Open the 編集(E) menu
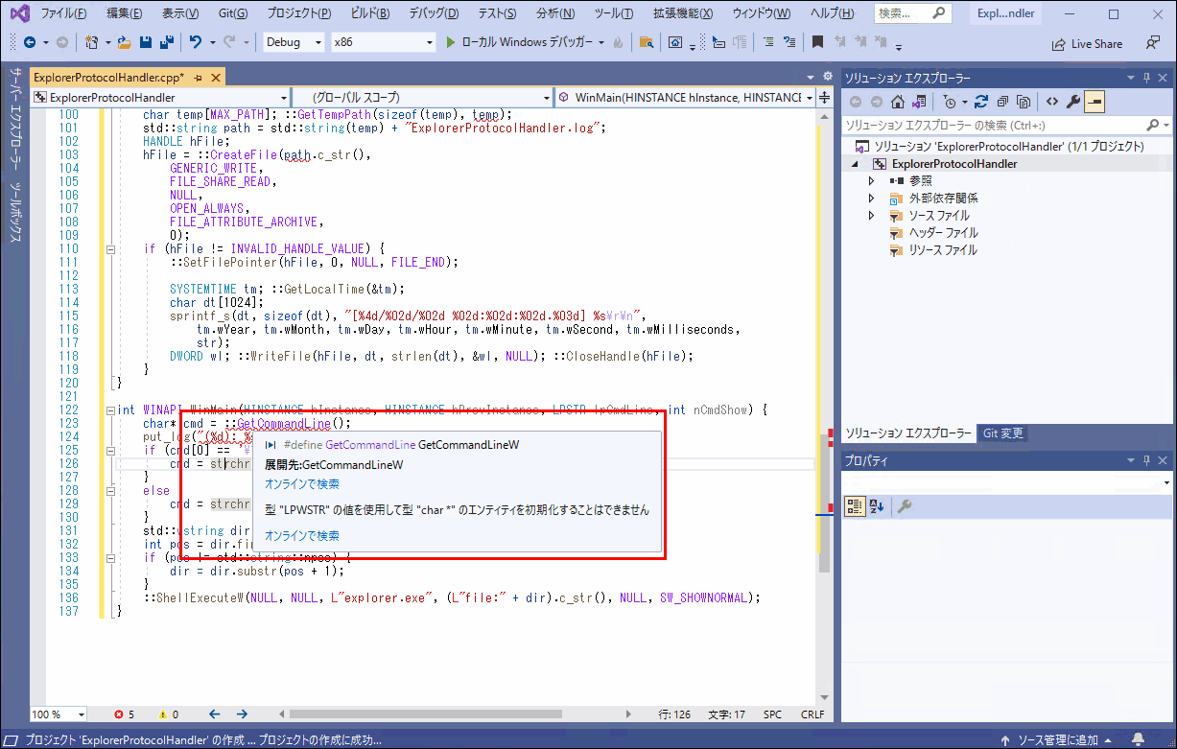Screen dimensions: 1177x749 point(124,13)
